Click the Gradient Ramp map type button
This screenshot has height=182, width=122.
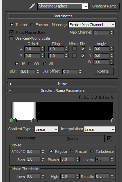coord(104,6)
